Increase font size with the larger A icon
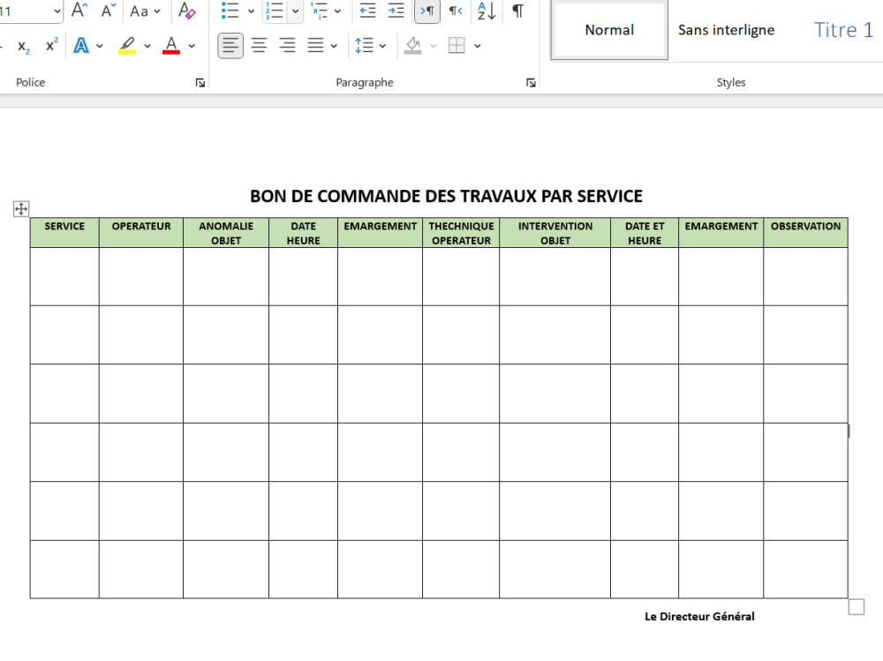 [x=79, y=10]
